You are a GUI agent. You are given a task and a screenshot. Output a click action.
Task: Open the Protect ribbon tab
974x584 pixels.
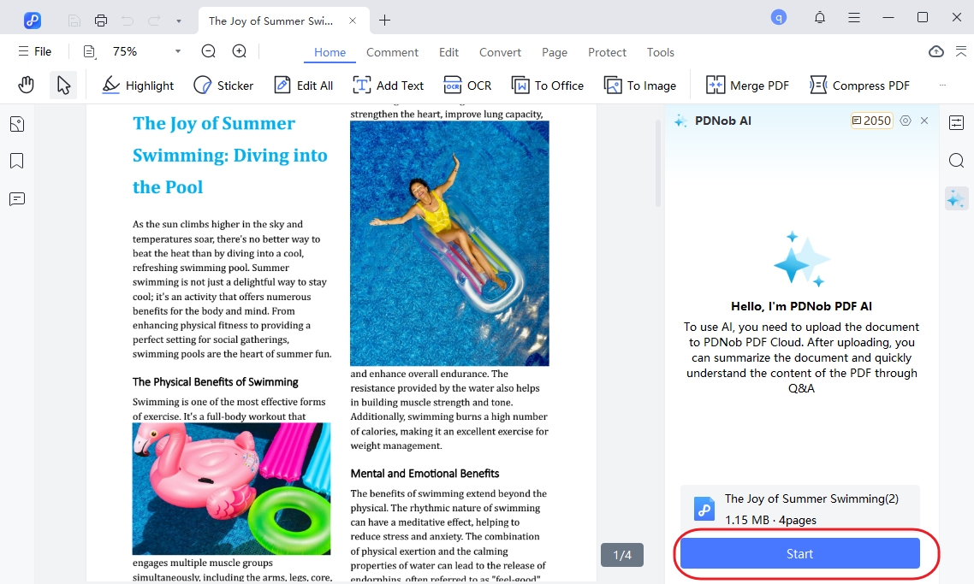(607, 52)
